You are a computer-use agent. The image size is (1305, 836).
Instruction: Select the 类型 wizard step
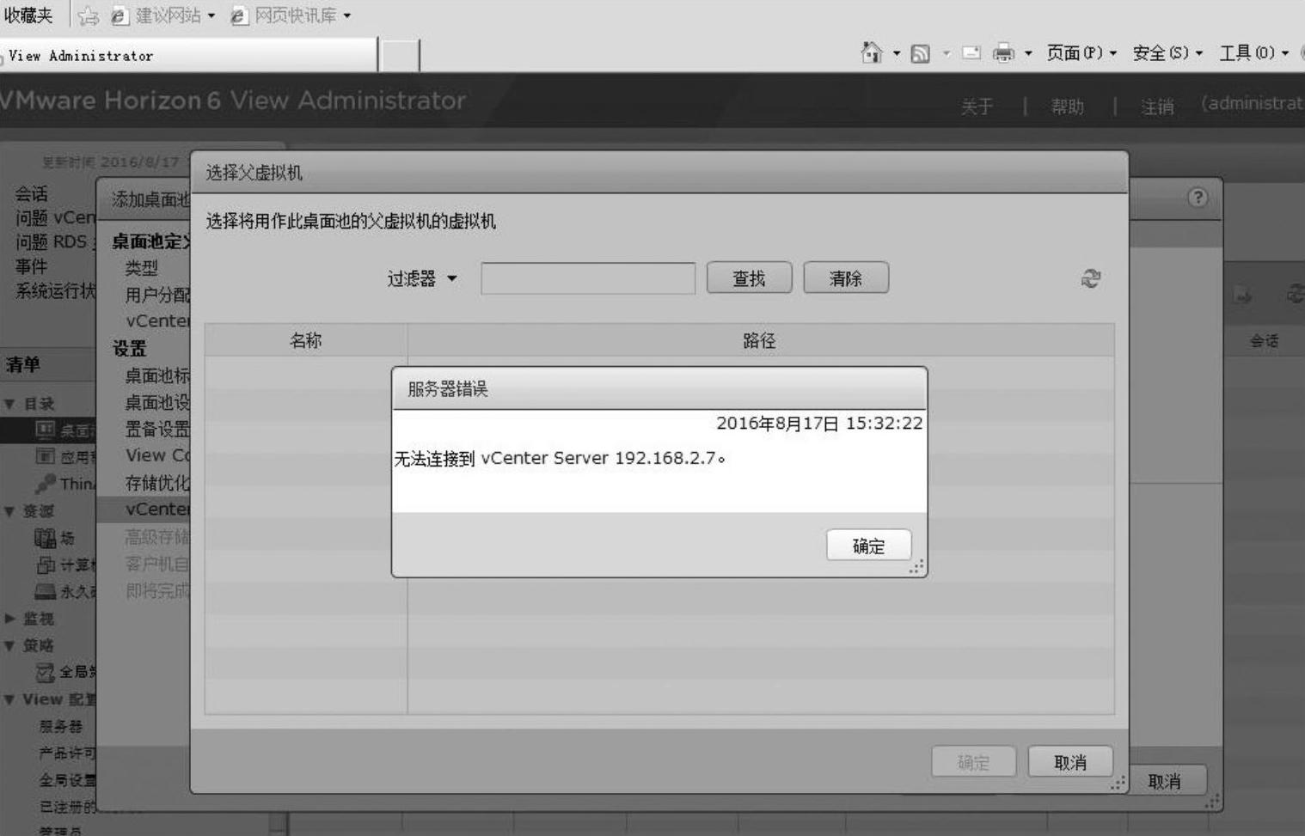point(142,268)
